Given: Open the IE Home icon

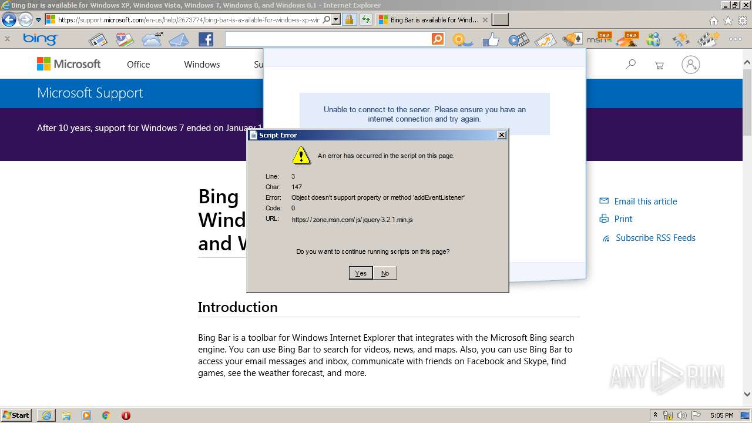Looking at the screenshot, I should tap(713, 21).
